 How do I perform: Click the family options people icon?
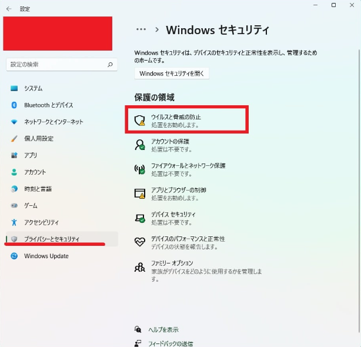(x=140, y=267)
